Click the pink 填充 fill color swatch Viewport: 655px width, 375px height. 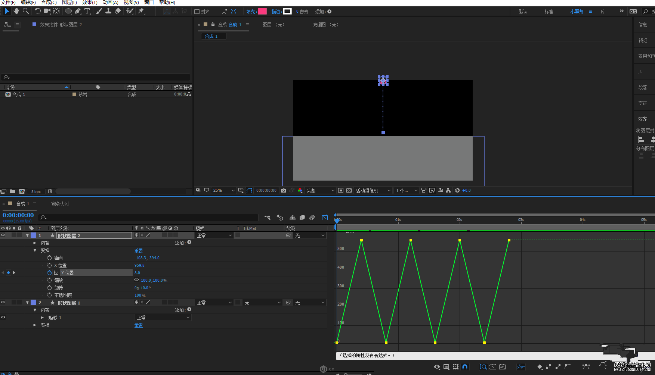pos(262,11)
